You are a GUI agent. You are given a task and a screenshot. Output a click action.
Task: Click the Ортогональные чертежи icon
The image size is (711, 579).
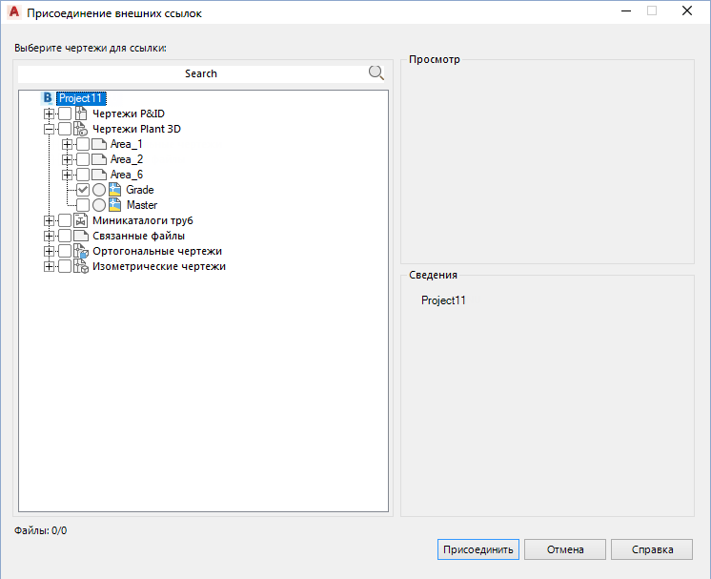pos(81,251)
